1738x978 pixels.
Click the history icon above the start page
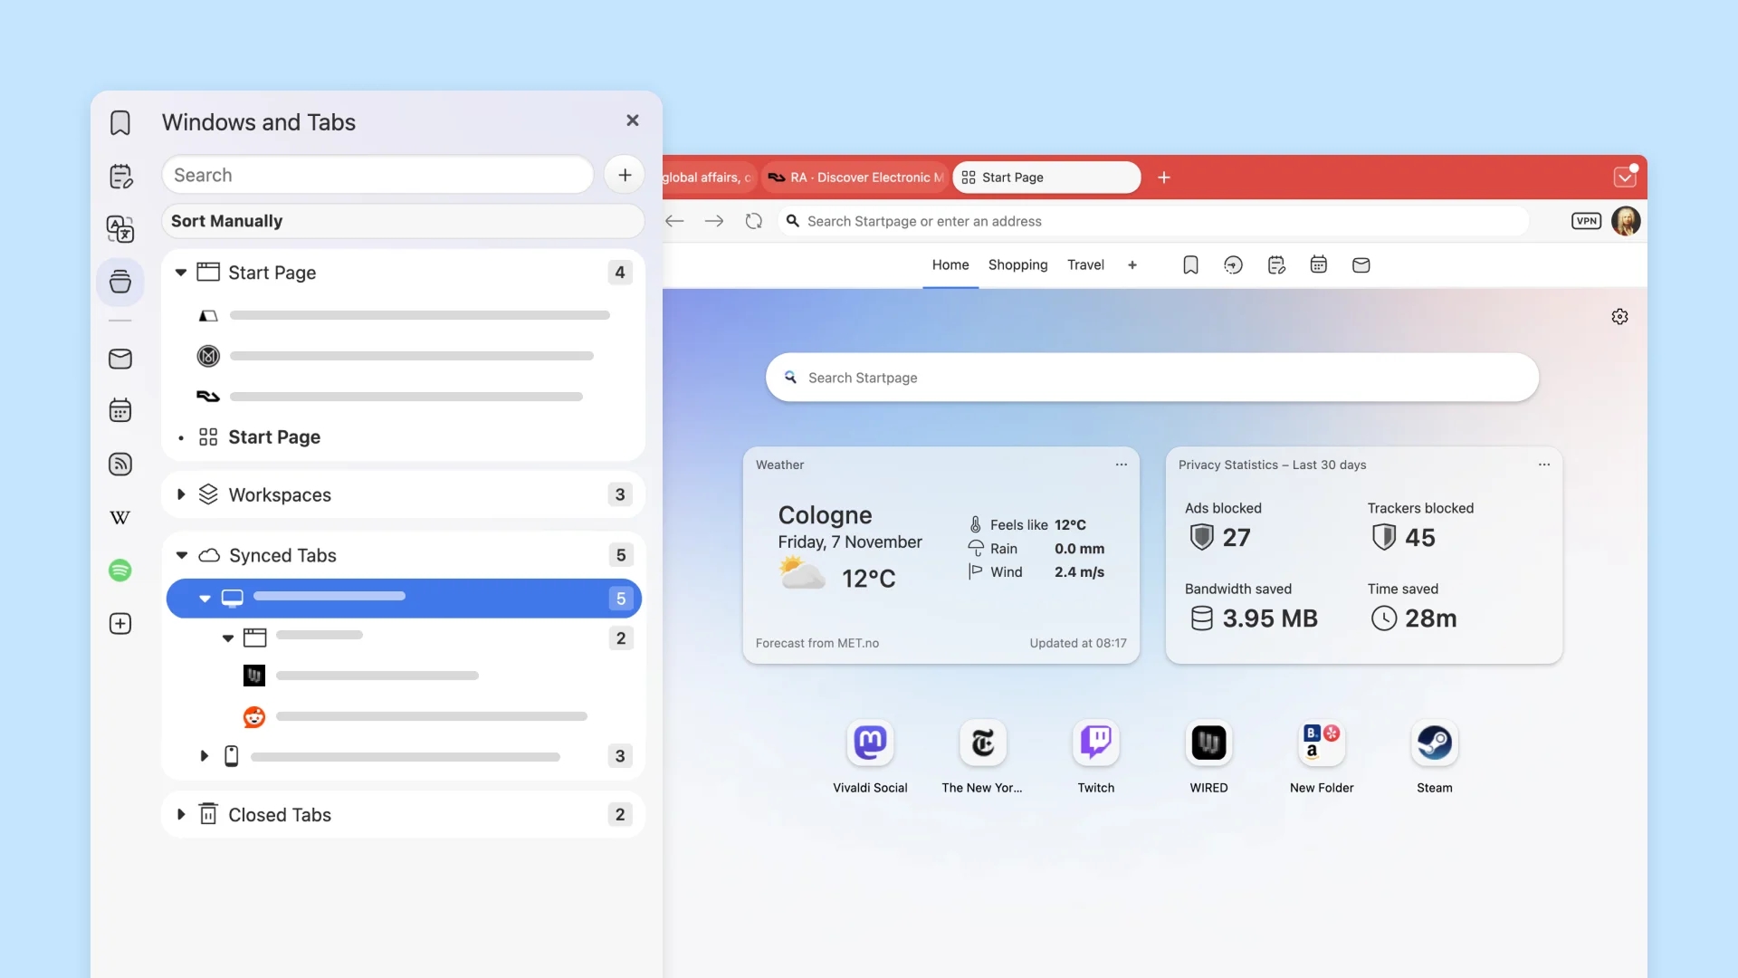coord(1234,264)
